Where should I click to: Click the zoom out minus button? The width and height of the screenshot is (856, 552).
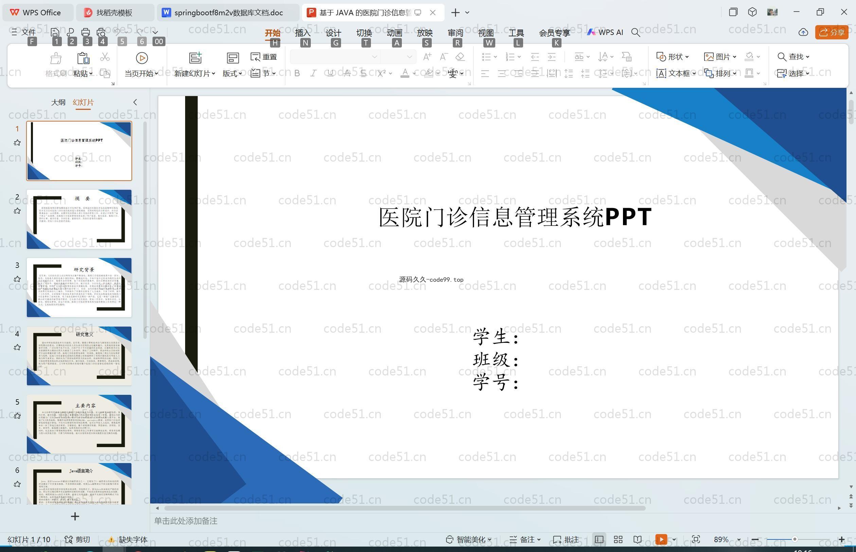pos(754,539)
